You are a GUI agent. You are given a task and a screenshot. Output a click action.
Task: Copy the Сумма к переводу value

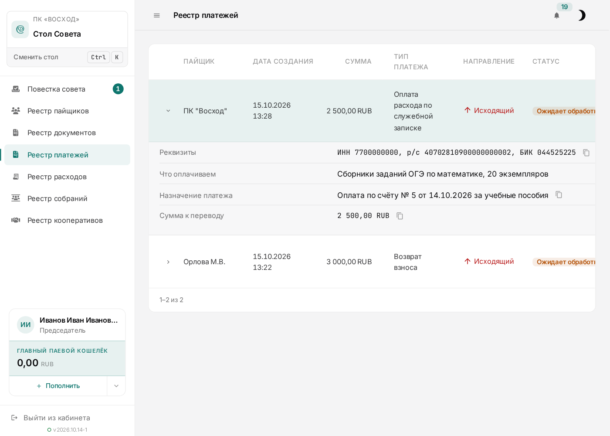pos(400,216)
